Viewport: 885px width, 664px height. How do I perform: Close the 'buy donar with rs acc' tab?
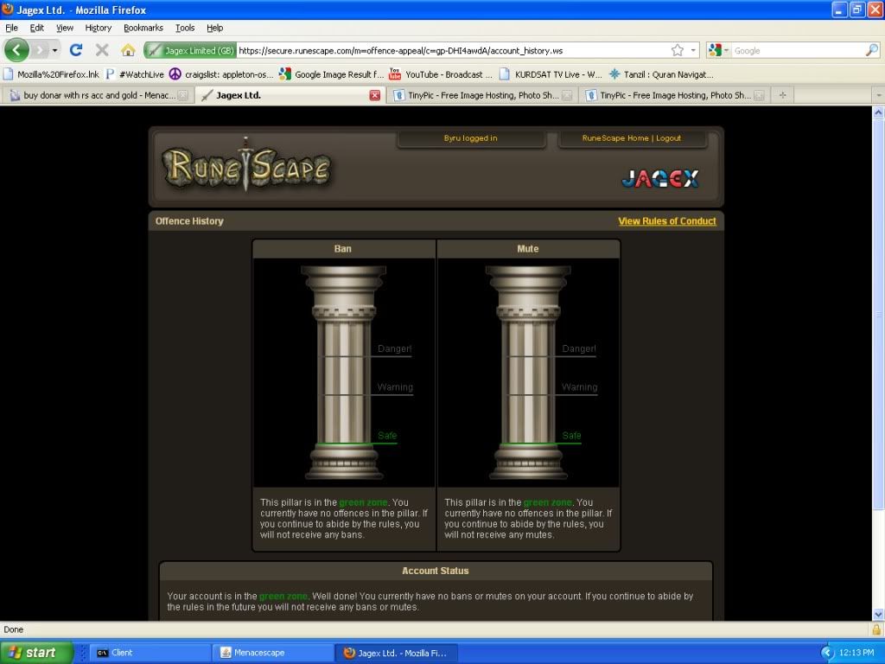point(183,95)
